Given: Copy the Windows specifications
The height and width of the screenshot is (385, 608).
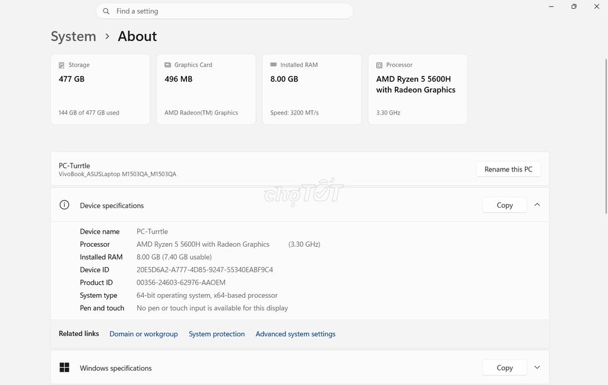Looking at the screenshot, I should pos(504,367).
